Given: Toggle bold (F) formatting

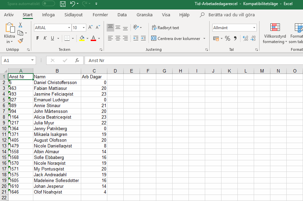Looking at the screenshot, I should coord(38,38).
